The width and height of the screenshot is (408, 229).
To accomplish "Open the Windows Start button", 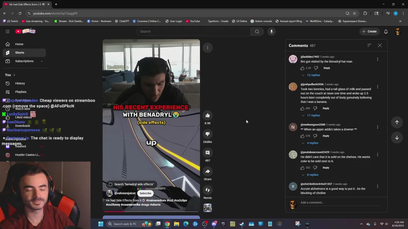I will pyautogui.click(x=101, y=224).
